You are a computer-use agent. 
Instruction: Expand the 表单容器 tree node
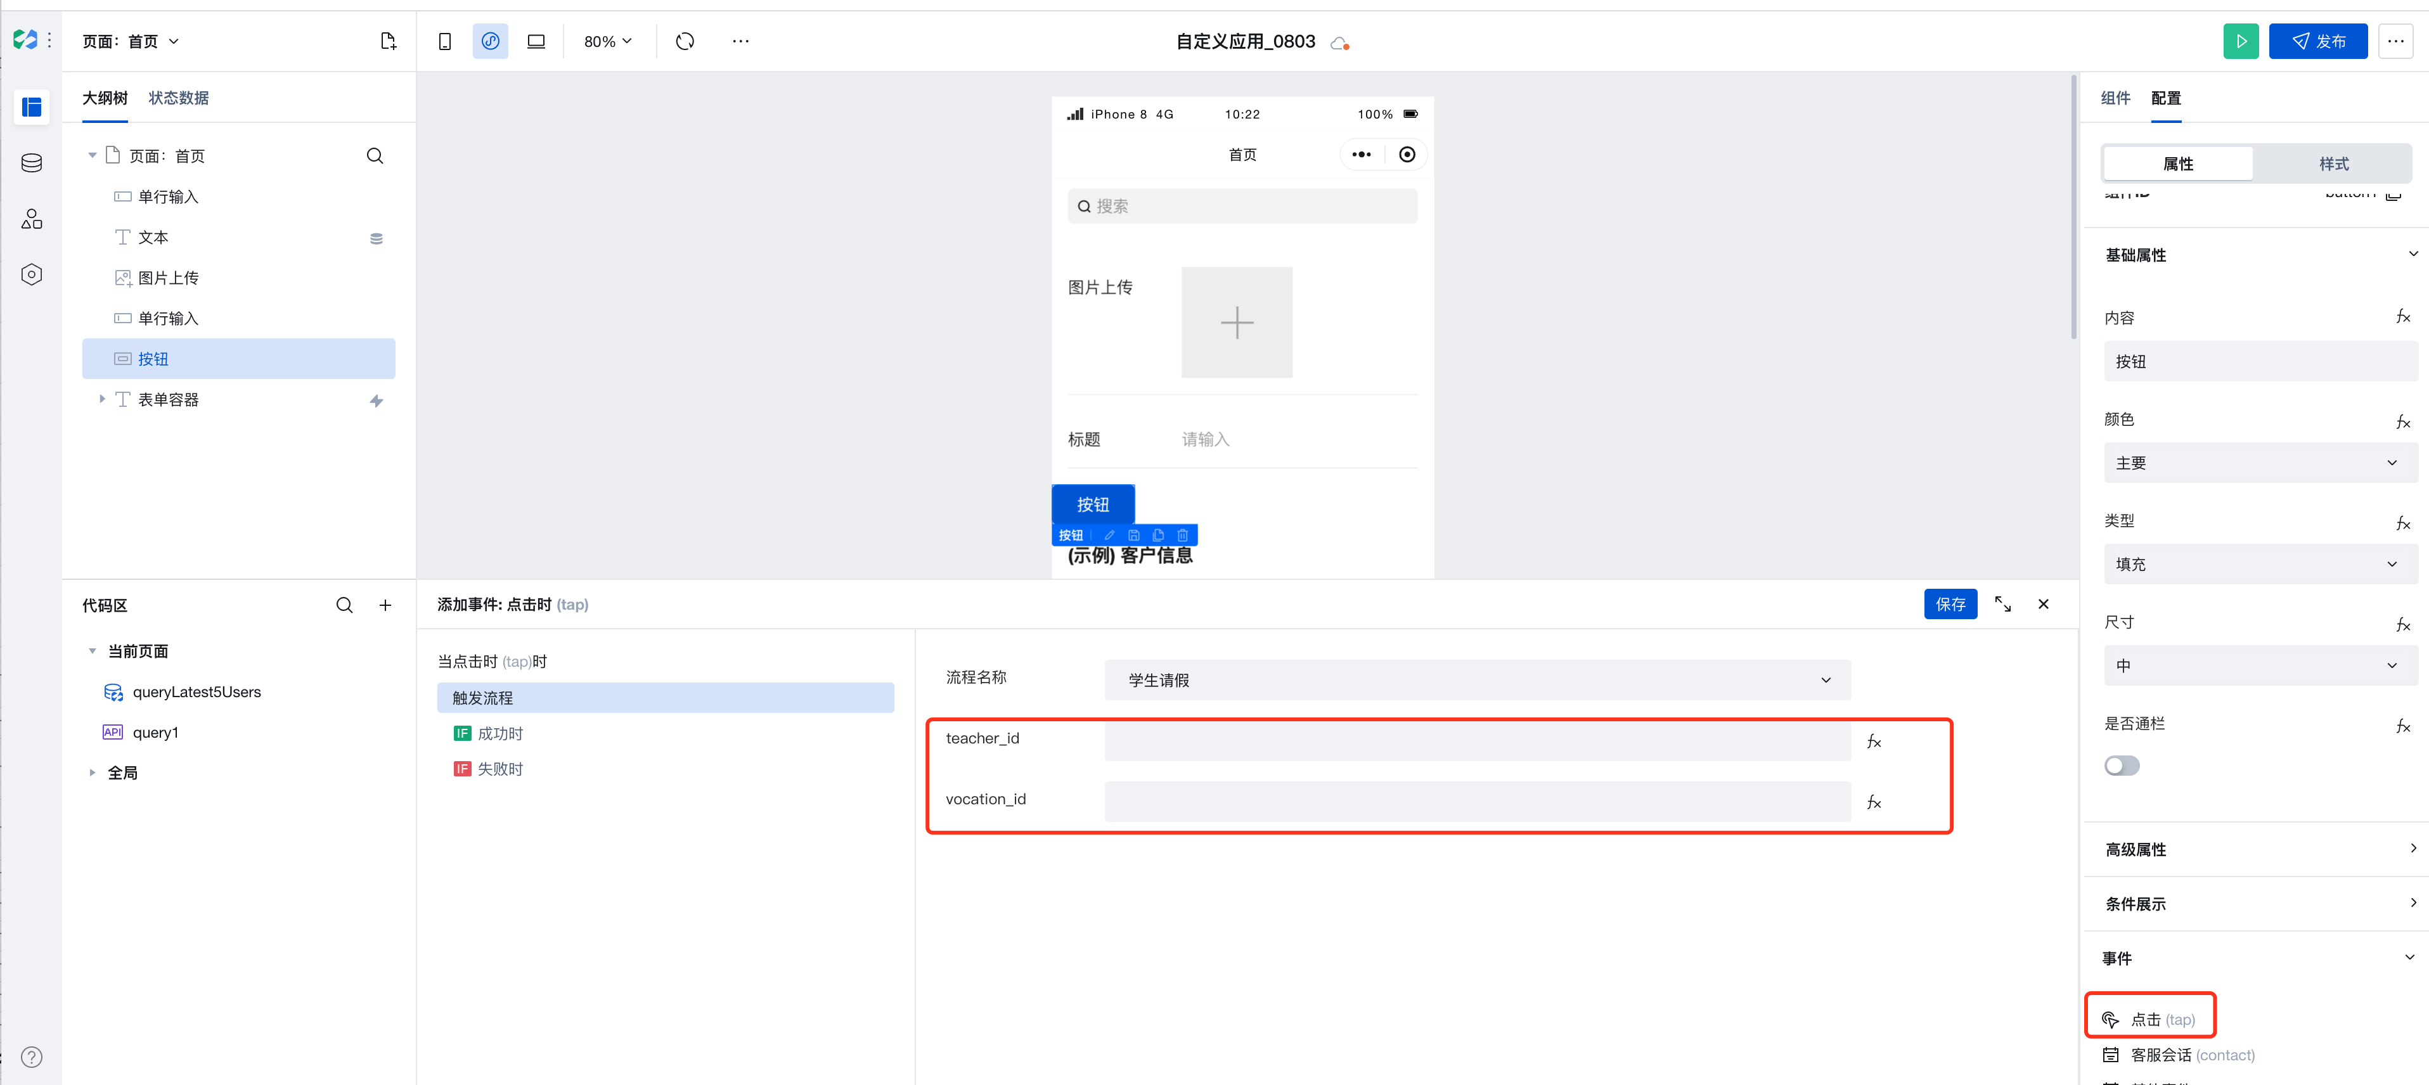[x=102, y=400]
